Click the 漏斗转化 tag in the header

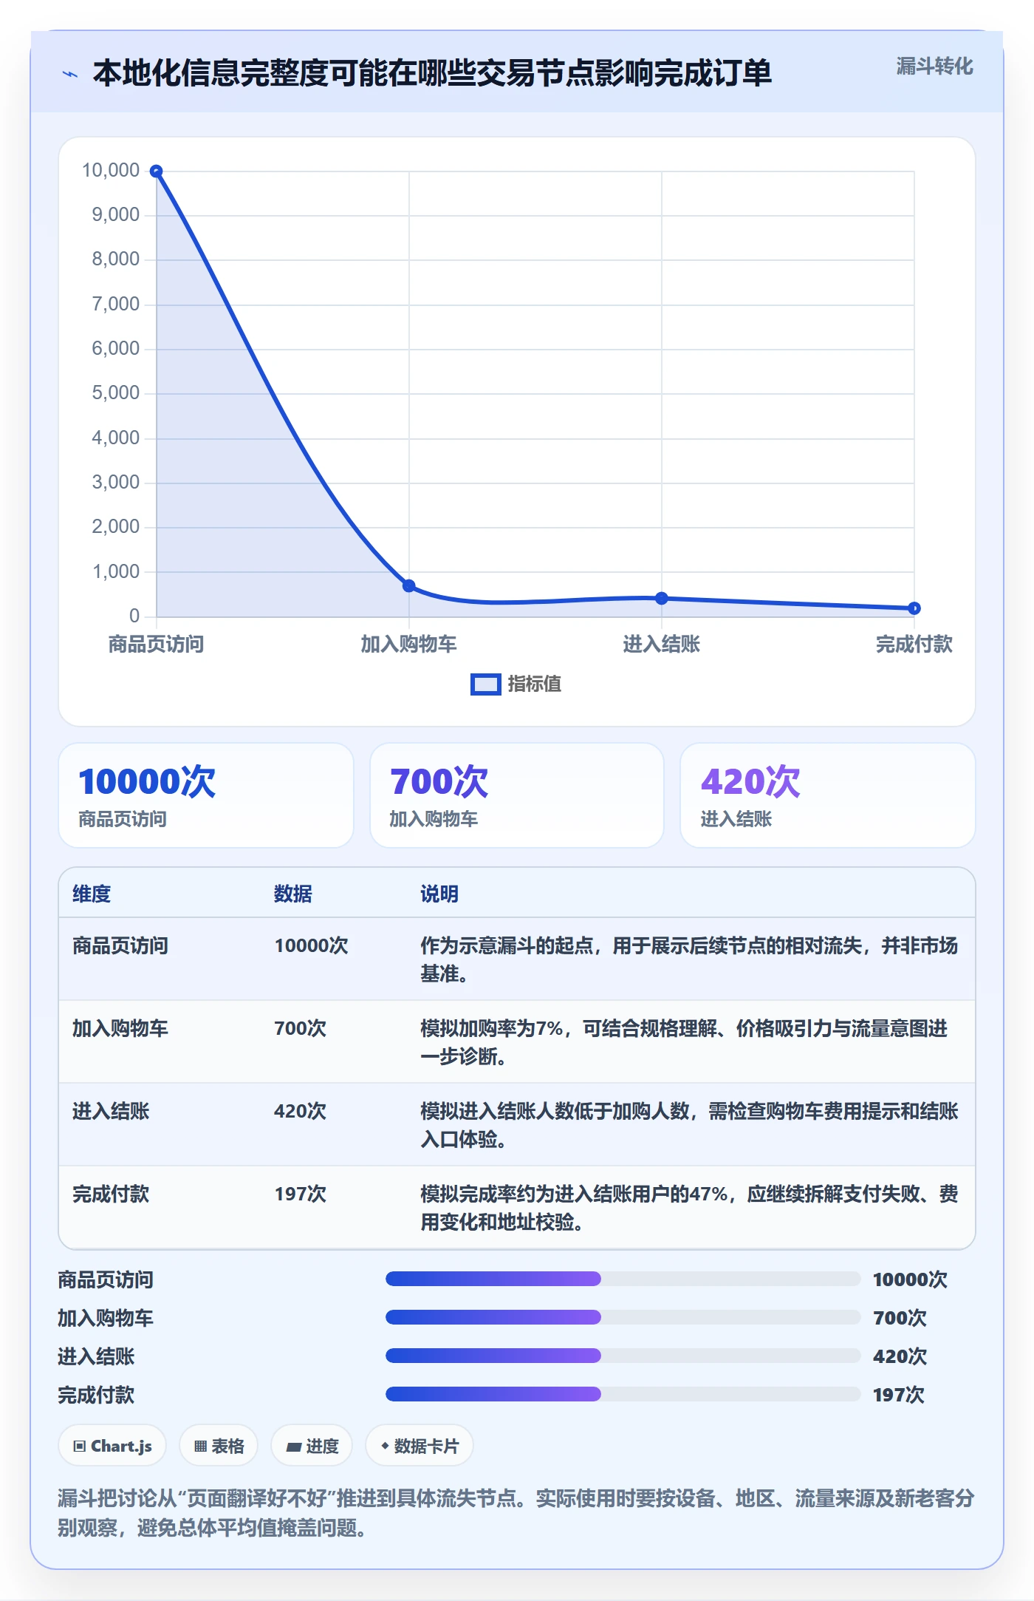934,67
